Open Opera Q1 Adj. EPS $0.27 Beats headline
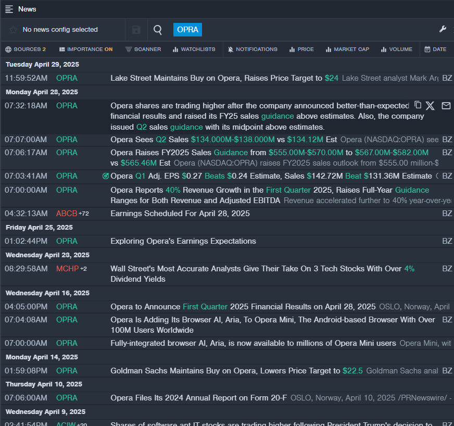This screenshot has height=426, width=454. [x=271, y=176]
